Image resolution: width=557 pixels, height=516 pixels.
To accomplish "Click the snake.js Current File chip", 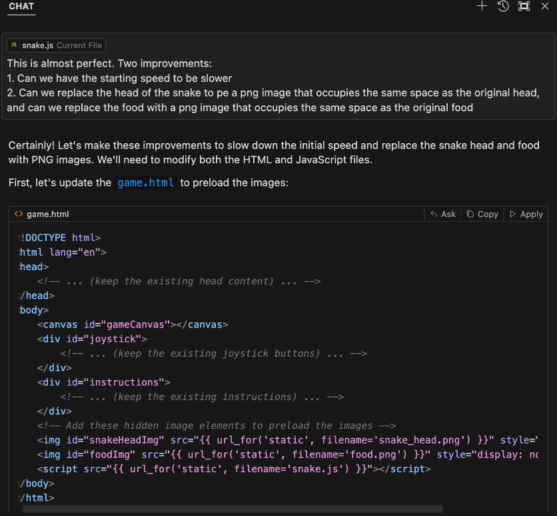I will click(56, 45).
